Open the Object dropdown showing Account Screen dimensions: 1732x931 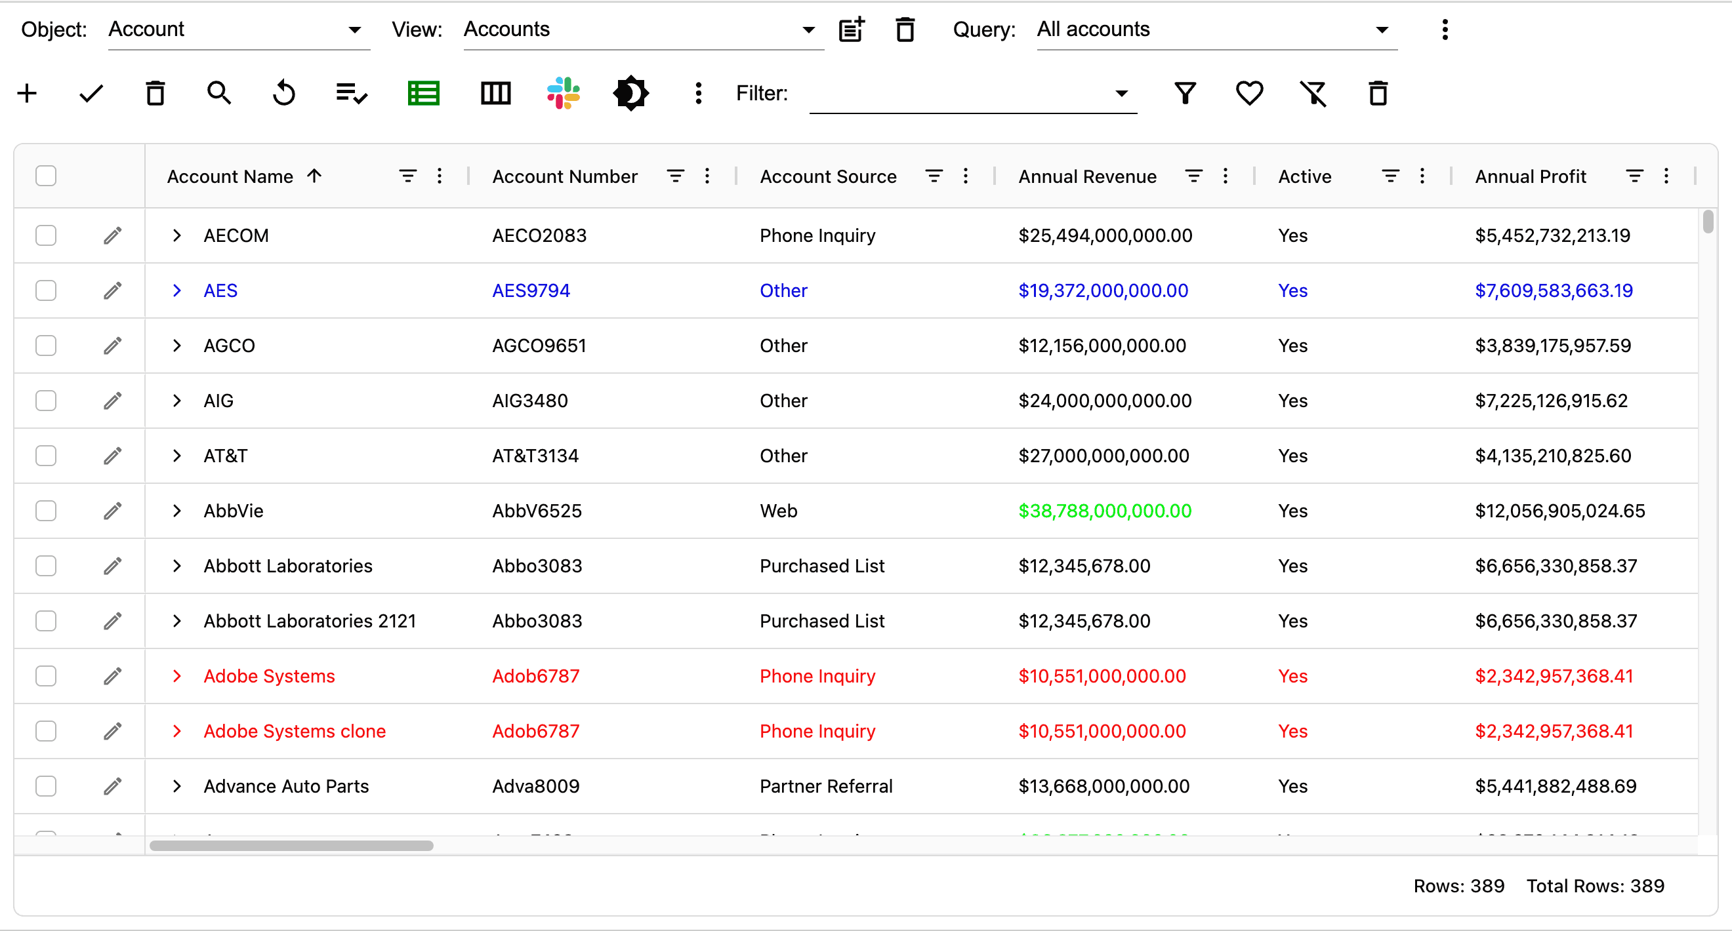coord(238,30)
